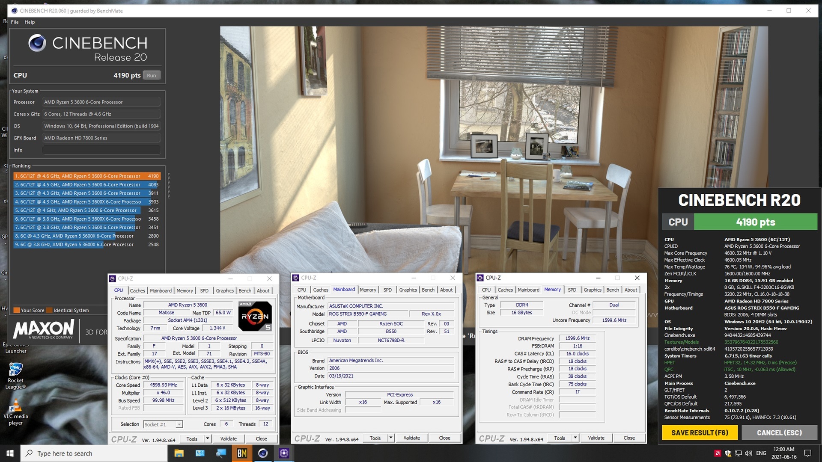The image size is (822, 462).
Task: Open About tab in CPU-Z Memory window
Action: tap(631, 290)
